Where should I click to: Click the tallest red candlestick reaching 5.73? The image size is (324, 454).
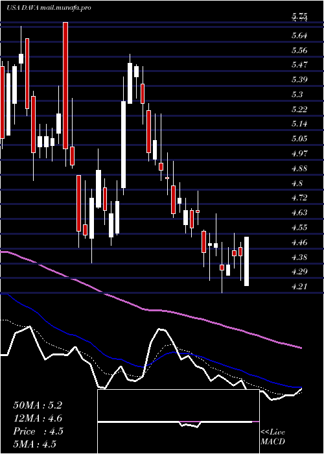point(65,86)
